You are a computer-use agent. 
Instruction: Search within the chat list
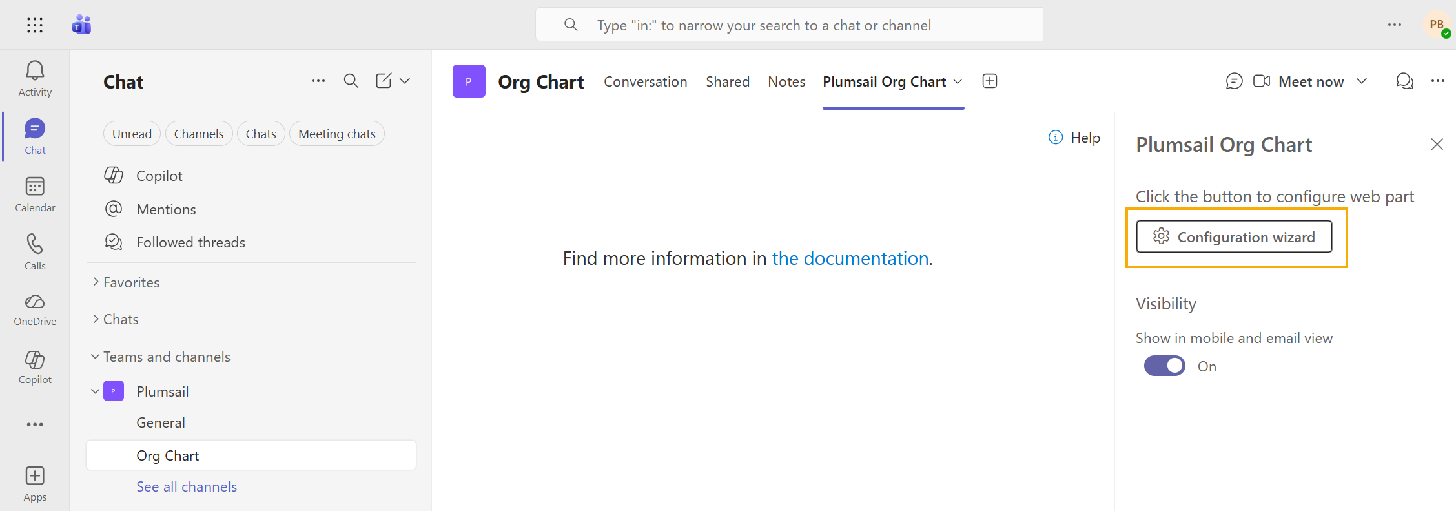tap(351, 81)
